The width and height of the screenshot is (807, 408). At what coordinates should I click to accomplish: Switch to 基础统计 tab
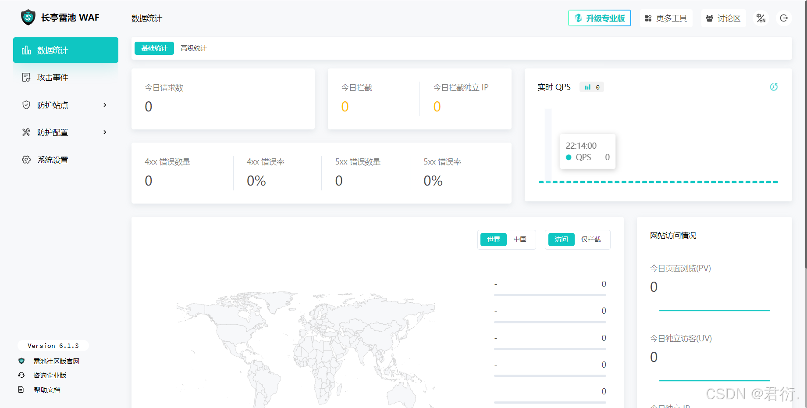[154, 48]
